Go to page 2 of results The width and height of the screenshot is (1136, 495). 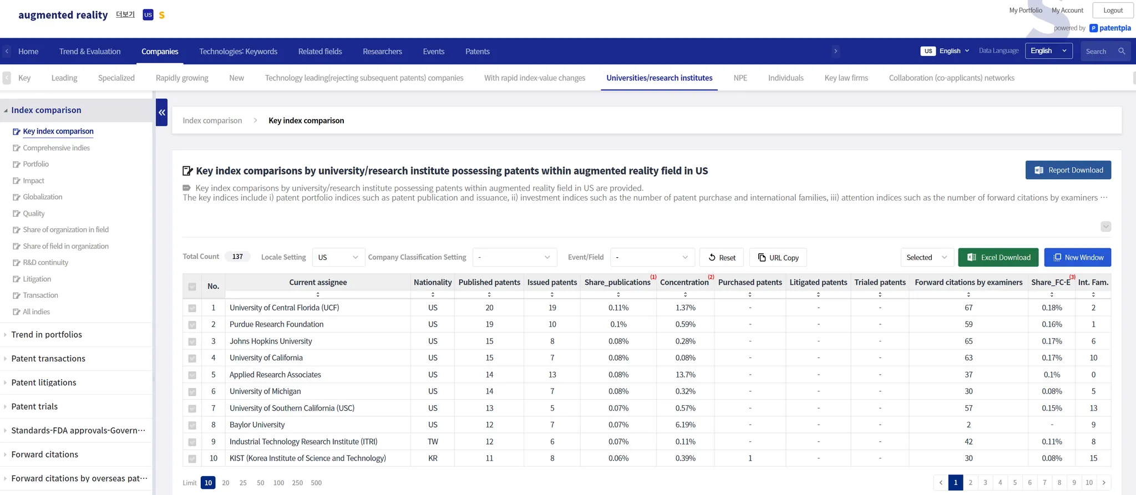(x=970, y=483)
